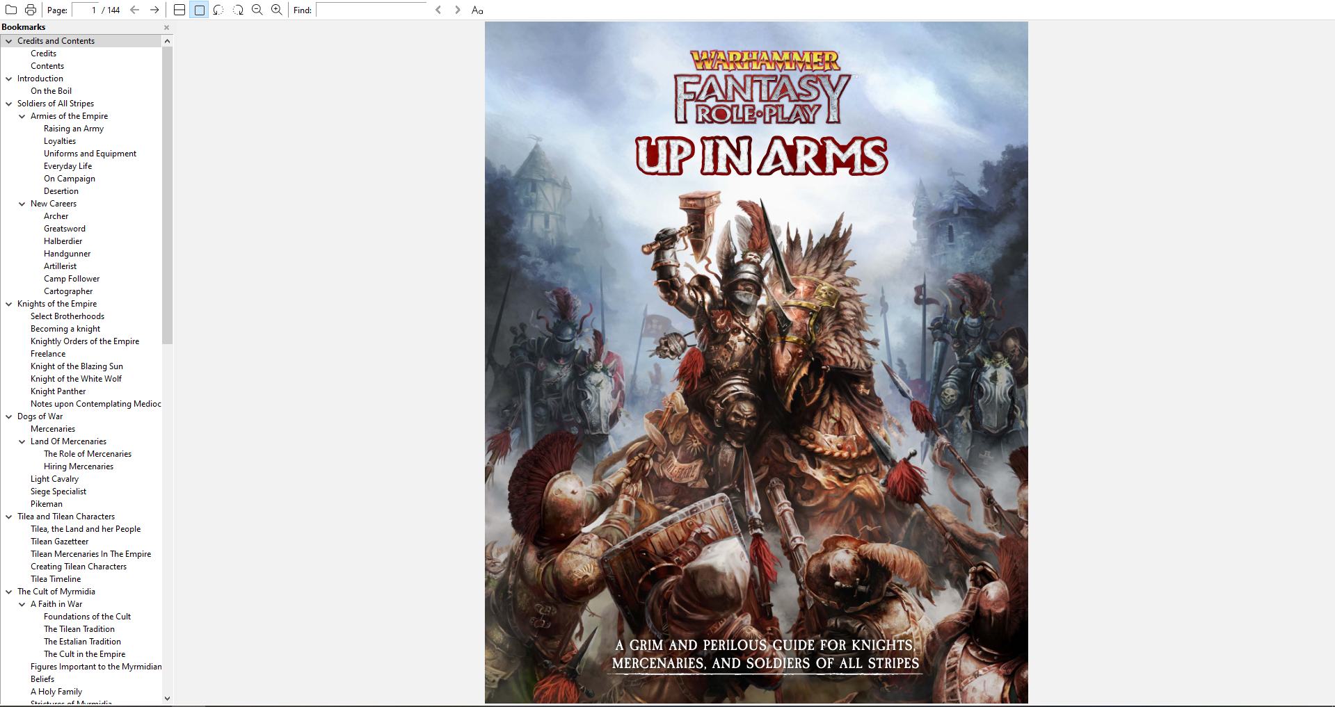Go to the Pikeman bookmark

tap(47, 504)
